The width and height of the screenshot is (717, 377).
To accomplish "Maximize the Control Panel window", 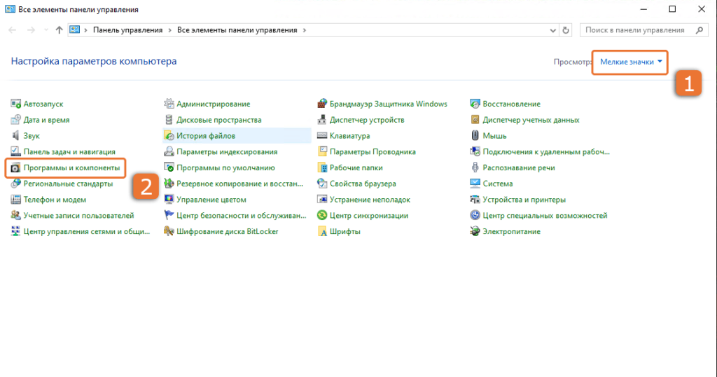I will pos(672,9).
